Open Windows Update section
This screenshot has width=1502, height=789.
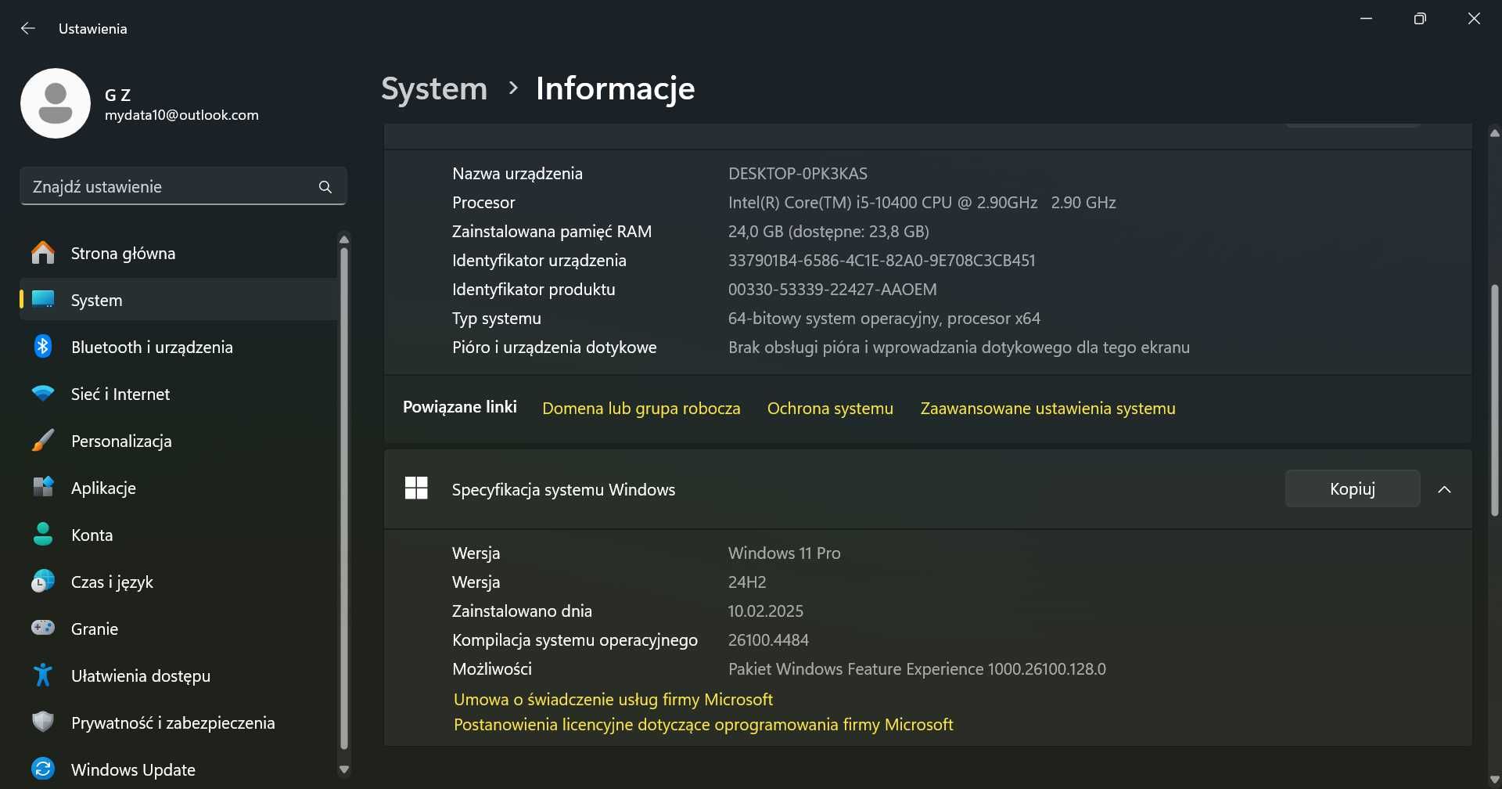178,769
